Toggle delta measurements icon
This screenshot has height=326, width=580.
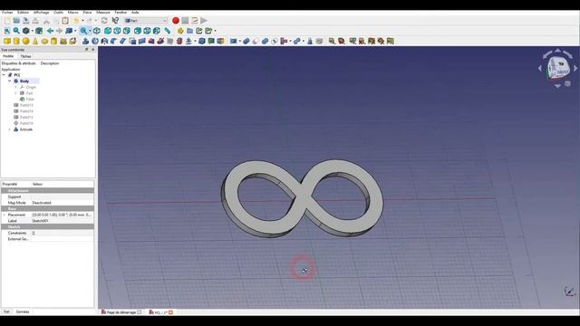tap(391, 41)
